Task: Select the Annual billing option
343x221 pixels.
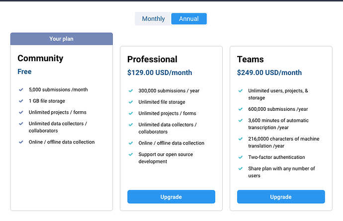Action: pyautogui.click(x=188, y=19)
